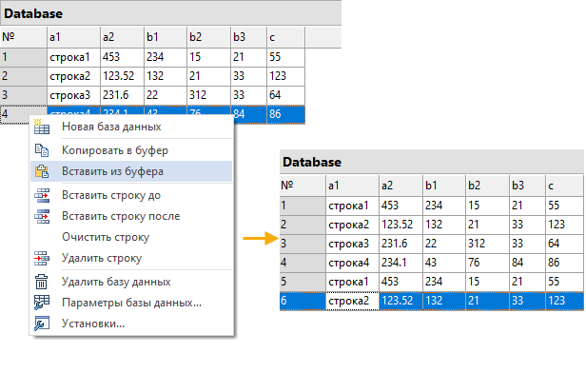Click column header 'a2' in right table

pos(401,186)
